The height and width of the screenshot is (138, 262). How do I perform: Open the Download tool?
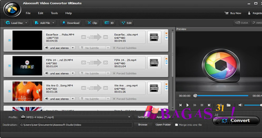[x=71, y=23]
